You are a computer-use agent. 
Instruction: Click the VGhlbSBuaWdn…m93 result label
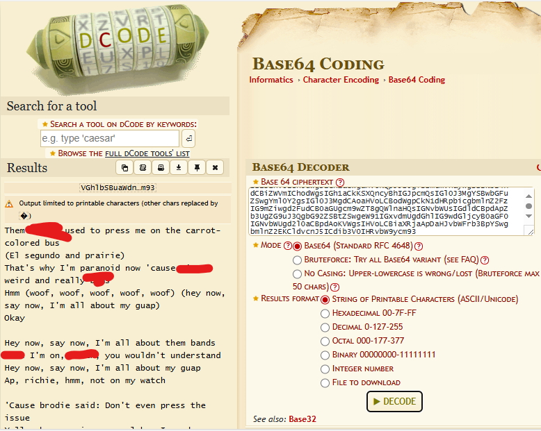click(x=118, y=187)
